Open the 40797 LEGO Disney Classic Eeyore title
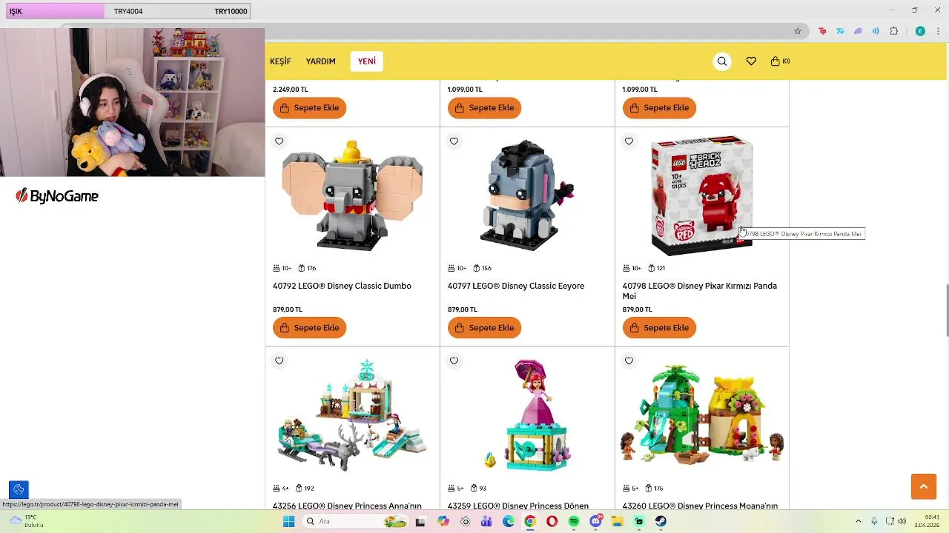The width and height of the screenshot is (949, 533). click(516, 286)
